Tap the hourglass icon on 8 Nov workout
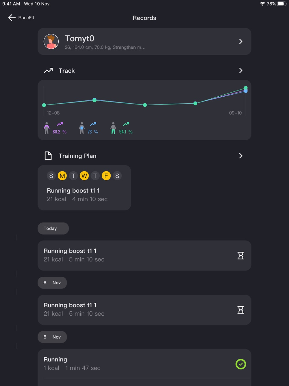The image size is (289, 386). pos(241,310)
